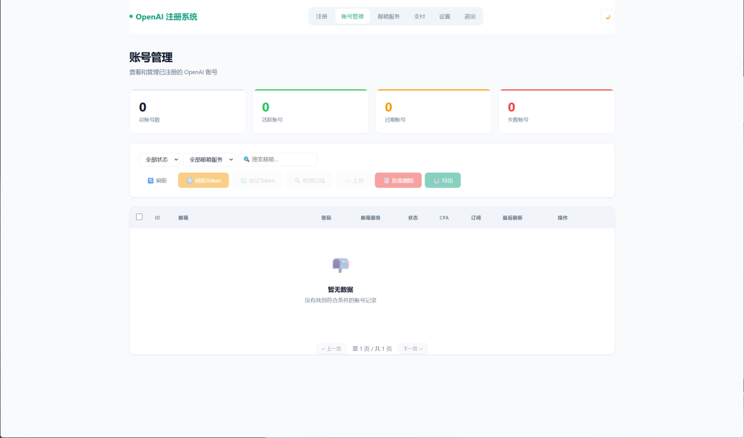744x438 pixels.
Task: Toggle the 绿色 OpenAI logo dot
Action: (130, 15)
